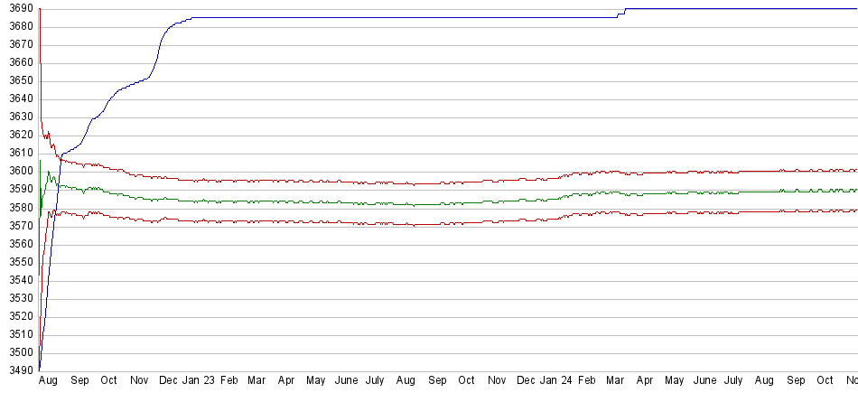858x393 pixels.
Task: Click where blue line crosses upper red line
Action: point(61,157)
